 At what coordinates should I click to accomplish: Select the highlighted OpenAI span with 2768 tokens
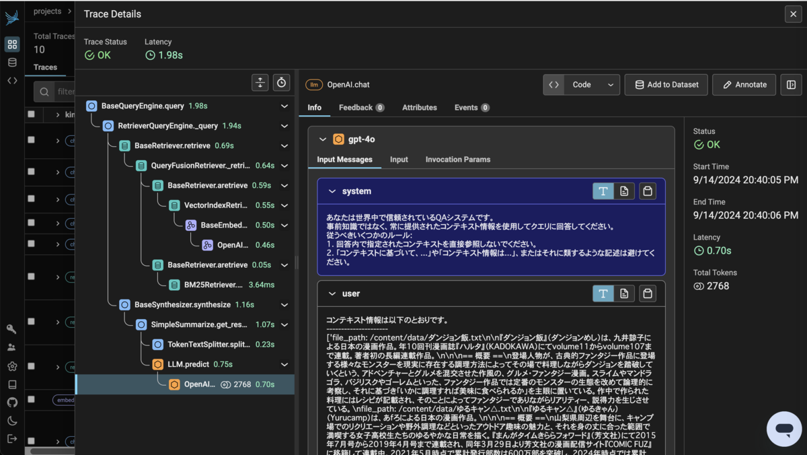point(185,384)
